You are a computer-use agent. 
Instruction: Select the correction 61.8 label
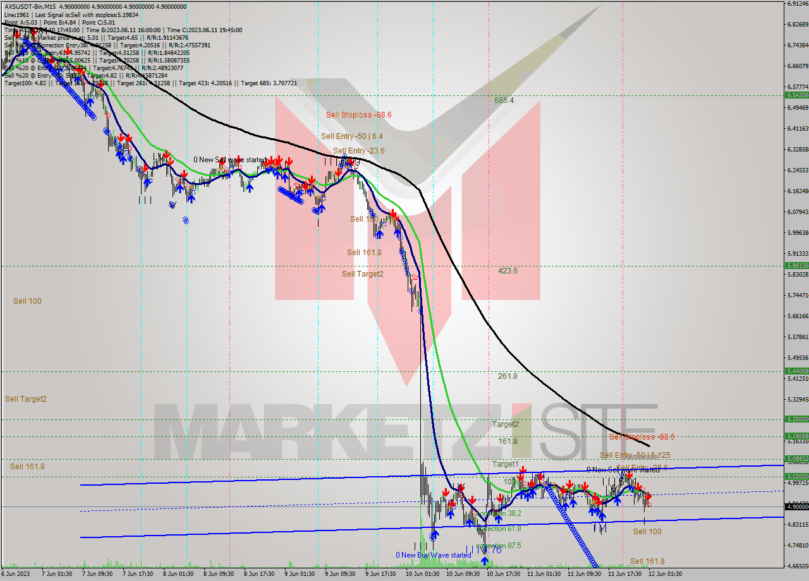(499, 529)
